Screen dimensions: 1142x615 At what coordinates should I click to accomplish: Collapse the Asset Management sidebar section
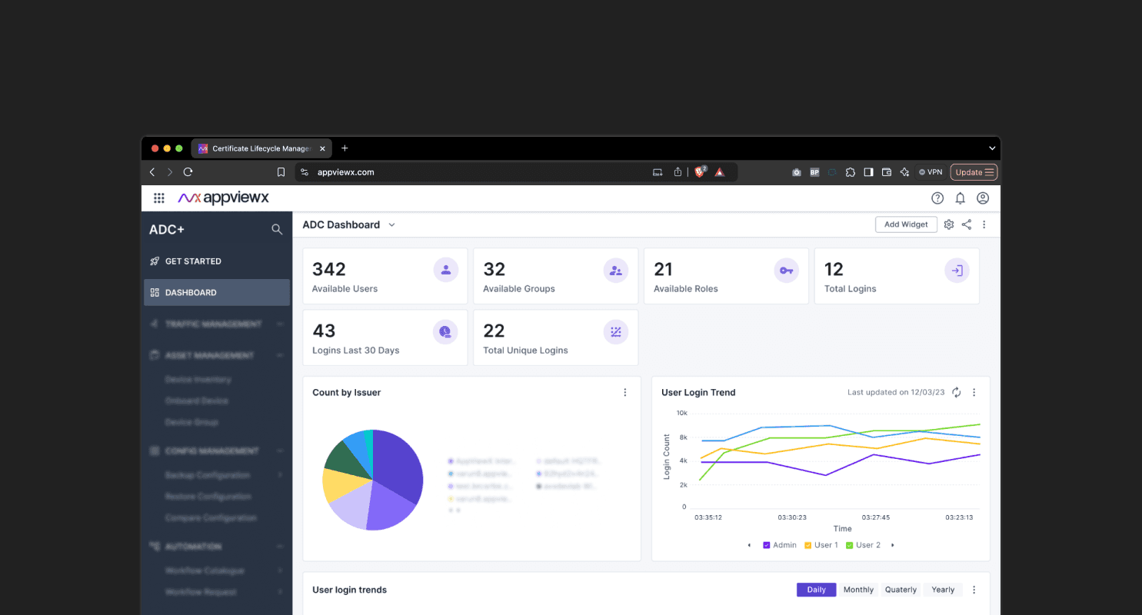tap(280, 355)
